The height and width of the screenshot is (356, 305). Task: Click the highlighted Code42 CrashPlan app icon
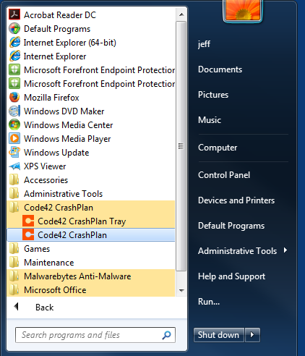pyautogui.click(x=28, y=234)
